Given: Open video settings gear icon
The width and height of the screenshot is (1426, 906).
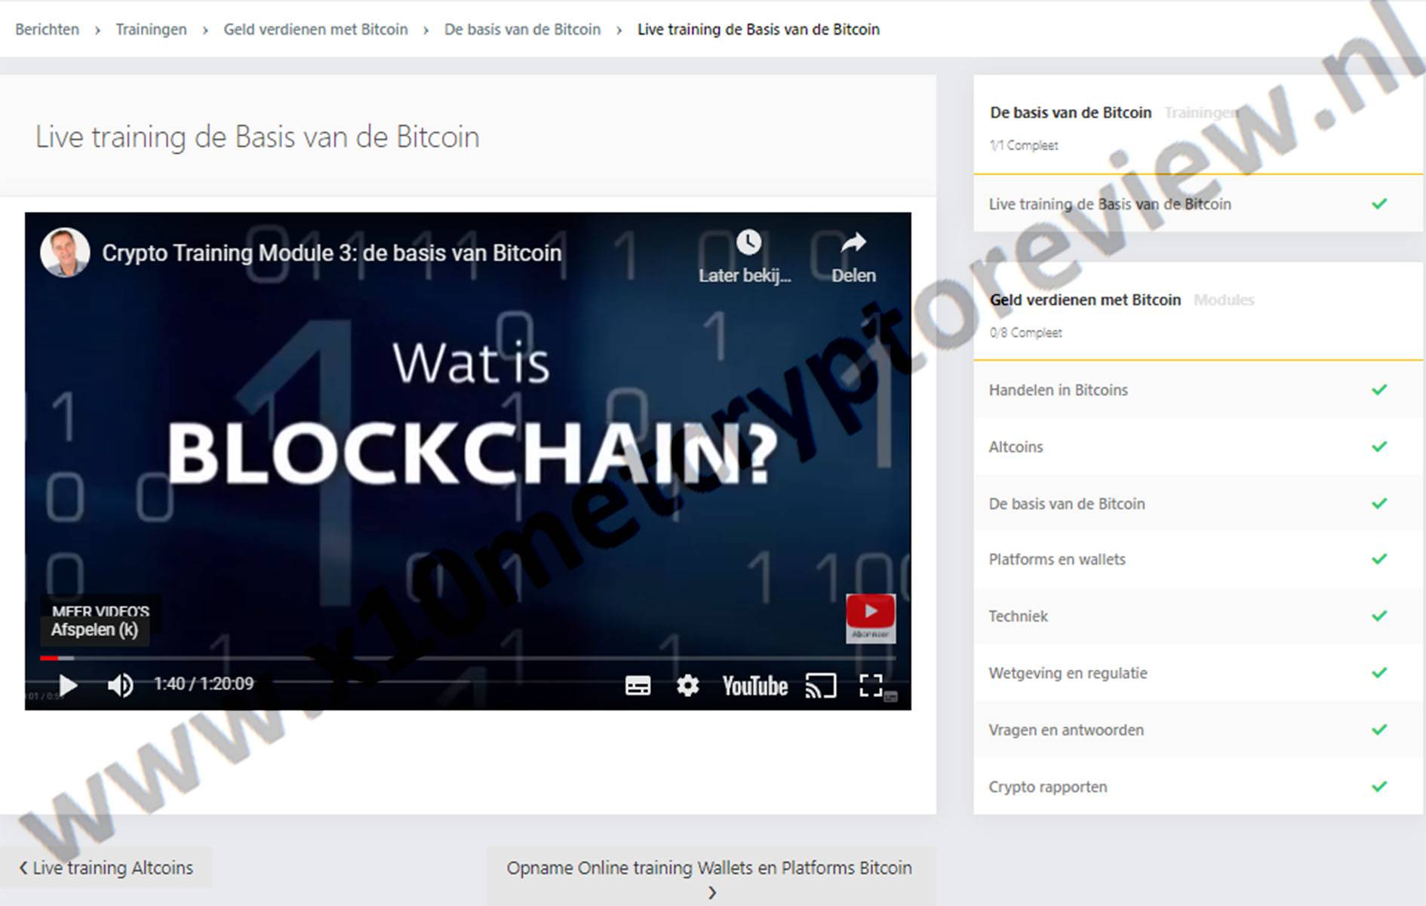Looking at the screenshot, I should (687, 685).
